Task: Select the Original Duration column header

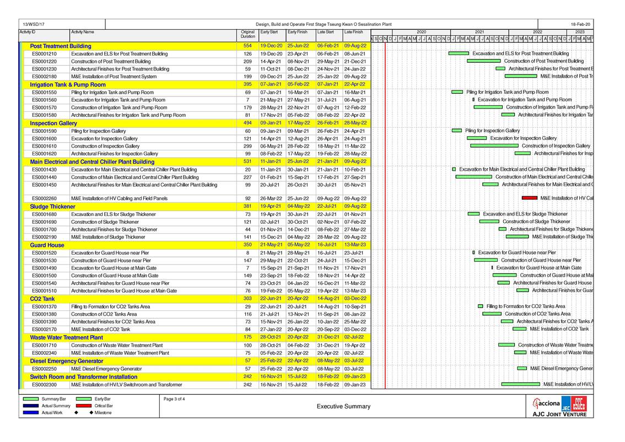Action: 247,34
